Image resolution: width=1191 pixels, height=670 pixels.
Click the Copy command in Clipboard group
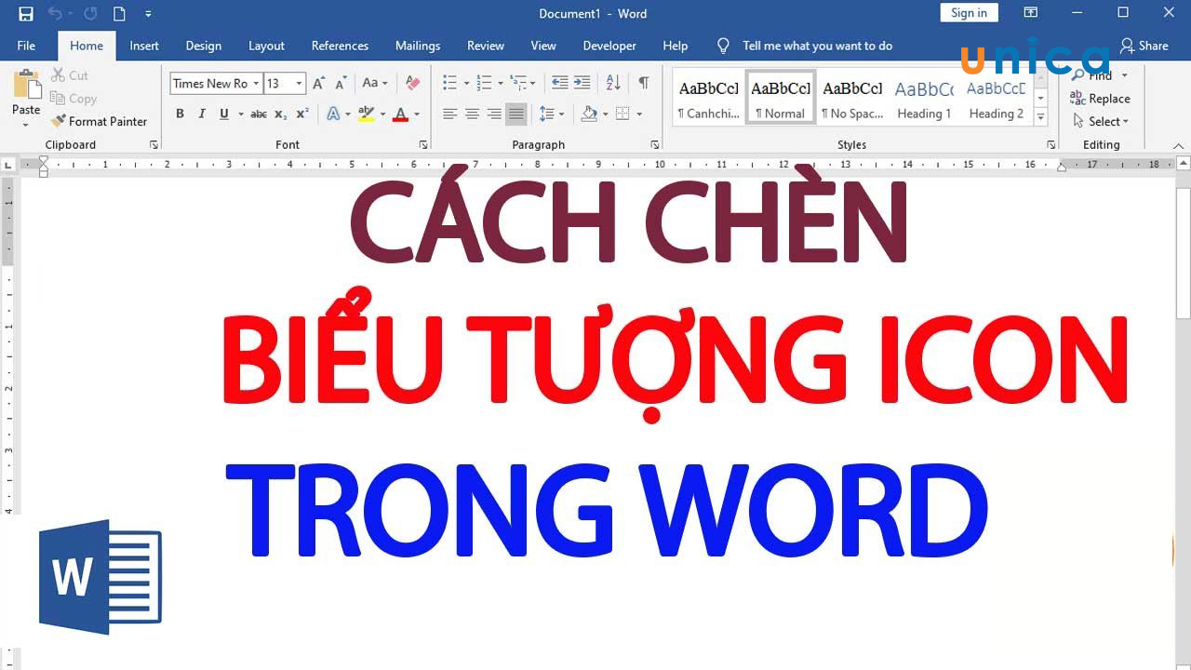[x=74, y=99]
